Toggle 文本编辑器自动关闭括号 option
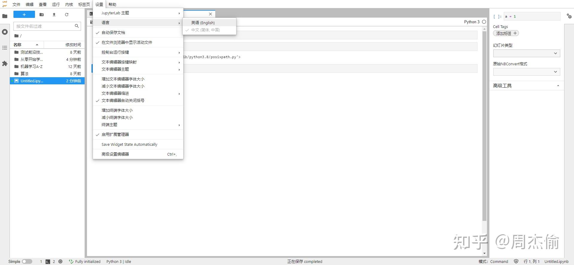This screenshot has height=265, width=574. 138,100
